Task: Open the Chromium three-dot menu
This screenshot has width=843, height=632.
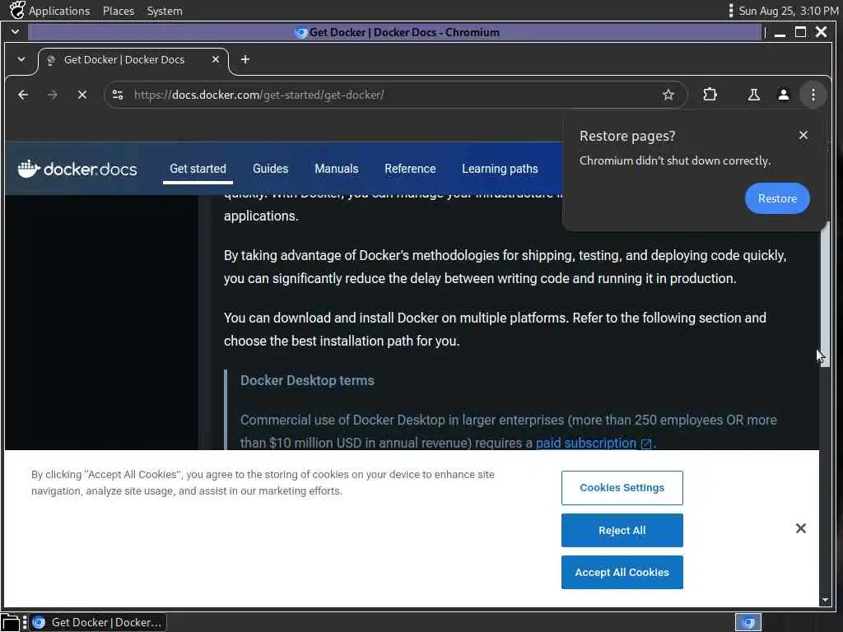Action: click(x=813, y=95)
